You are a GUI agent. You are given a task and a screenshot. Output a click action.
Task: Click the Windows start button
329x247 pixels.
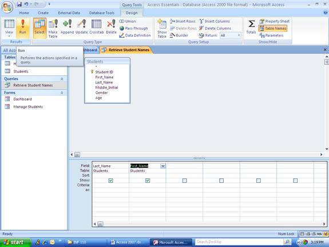pos(15,242)
